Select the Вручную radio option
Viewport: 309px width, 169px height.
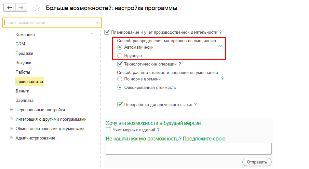(120, 55)
